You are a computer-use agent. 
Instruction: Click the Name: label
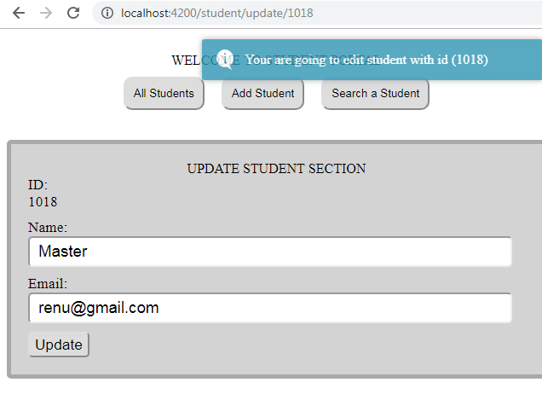click(48, 228)
